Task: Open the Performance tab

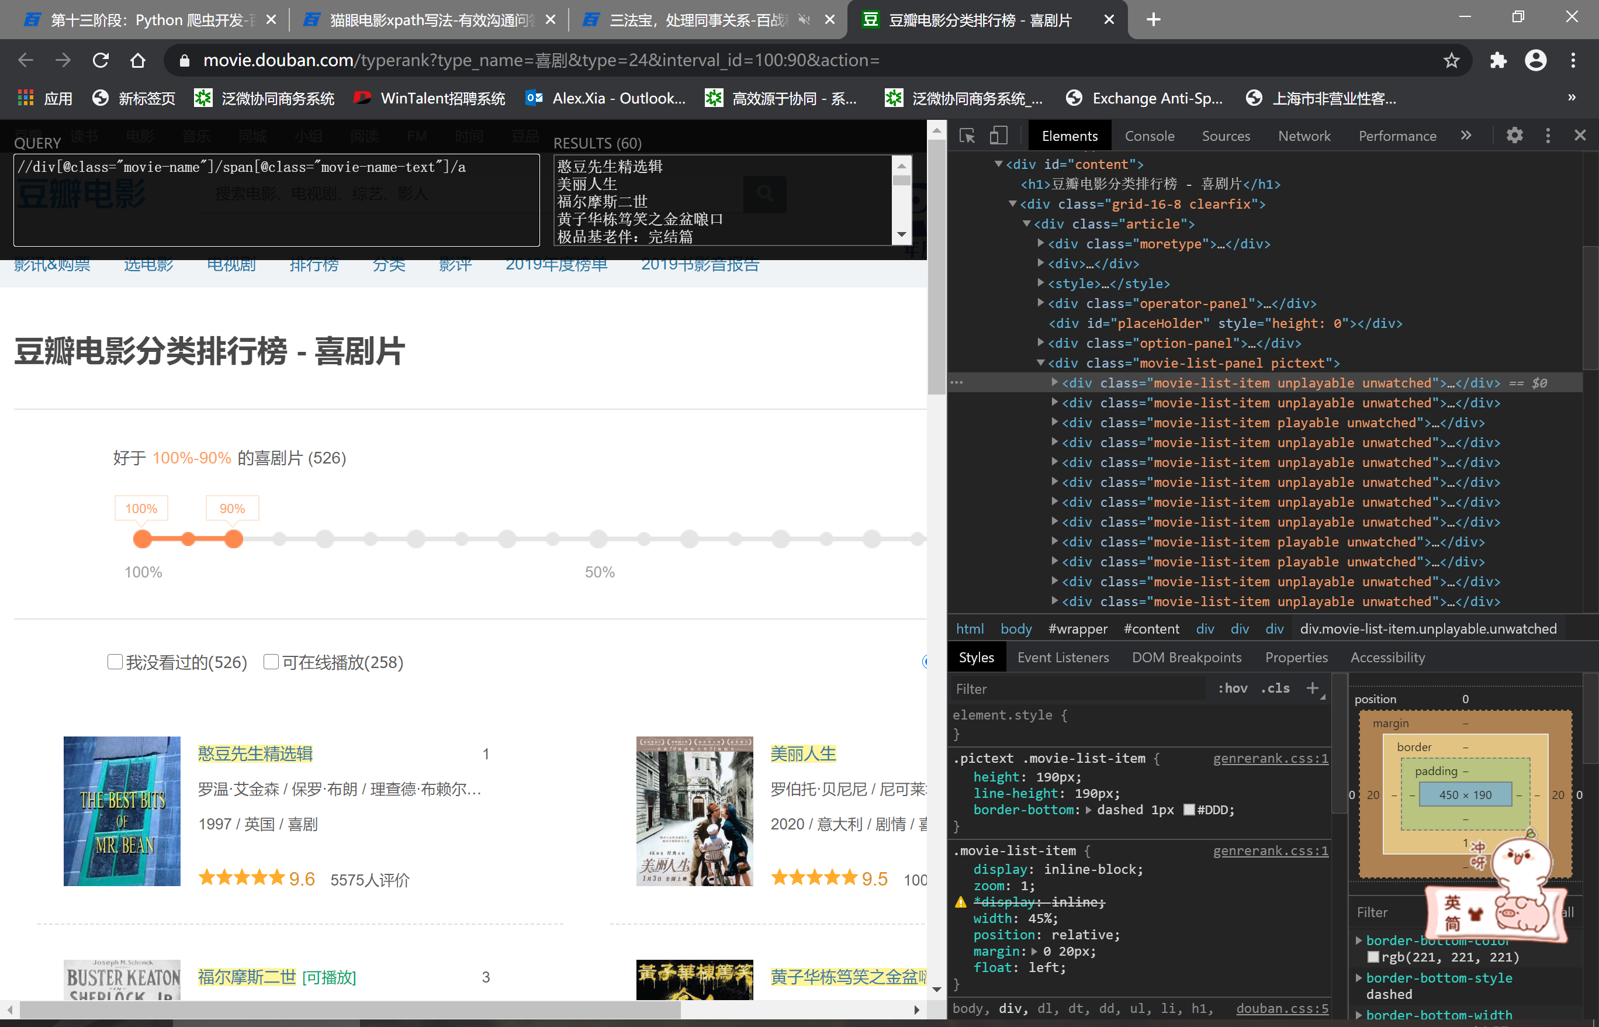Action: pos(1397,136)
